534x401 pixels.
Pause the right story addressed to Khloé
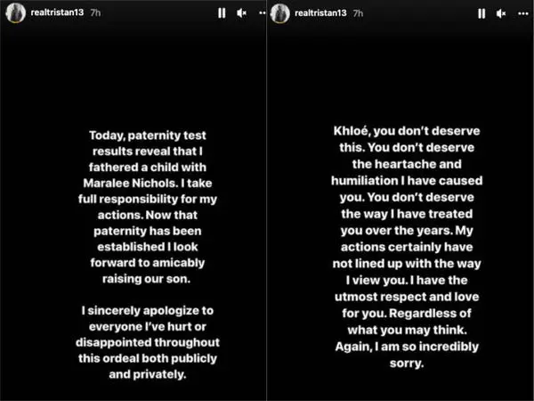[x=481, y=13]
